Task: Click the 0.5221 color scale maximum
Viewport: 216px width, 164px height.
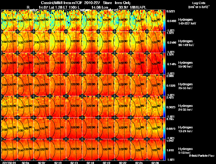Action: [x=171, y=11]
